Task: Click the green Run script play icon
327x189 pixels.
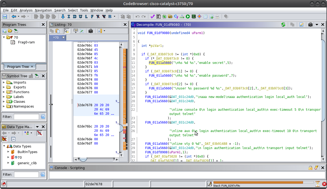Action: coord(188,17)
